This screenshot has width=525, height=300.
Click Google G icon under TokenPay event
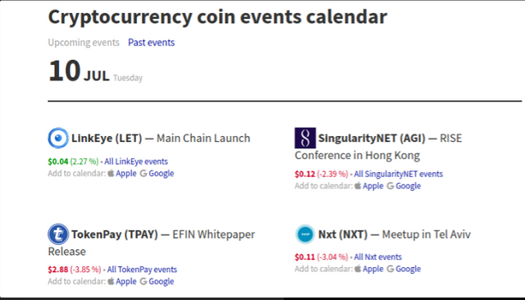pyautogui.click(x=144, y=281)
